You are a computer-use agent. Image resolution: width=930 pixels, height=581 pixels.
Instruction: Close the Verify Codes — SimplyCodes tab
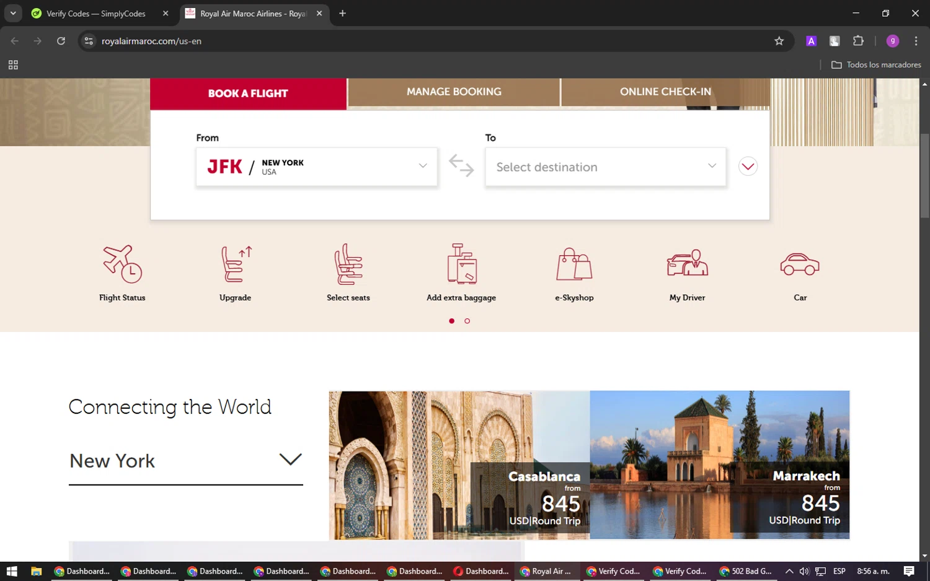coord(166,13)
